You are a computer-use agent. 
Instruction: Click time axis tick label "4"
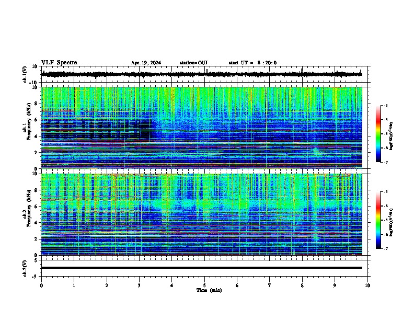[x=172, y=285]
